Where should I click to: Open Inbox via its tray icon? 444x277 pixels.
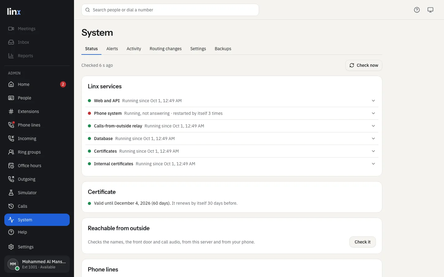(x=11, y=42)
